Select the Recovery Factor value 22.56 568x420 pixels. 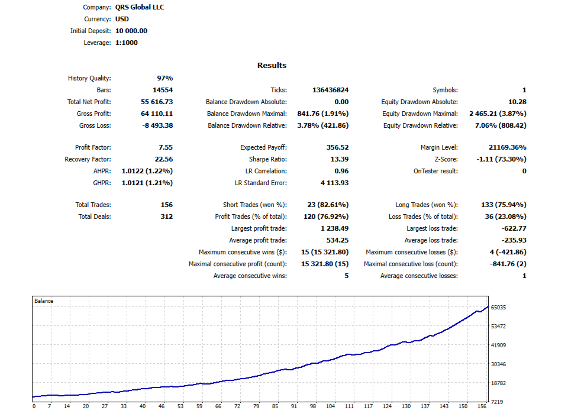[164, 159]
